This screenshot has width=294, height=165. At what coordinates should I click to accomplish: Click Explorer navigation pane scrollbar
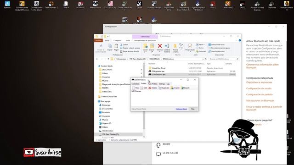[144, 97]
